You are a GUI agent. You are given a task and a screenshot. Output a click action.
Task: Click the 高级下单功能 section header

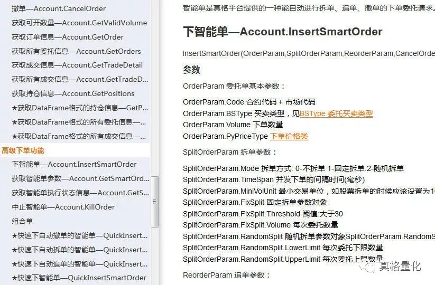[23, 150]
